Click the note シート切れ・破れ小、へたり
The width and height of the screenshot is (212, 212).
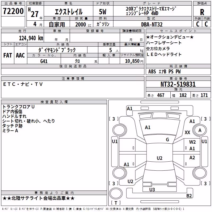pyautogui.click(x=29, y=121)
